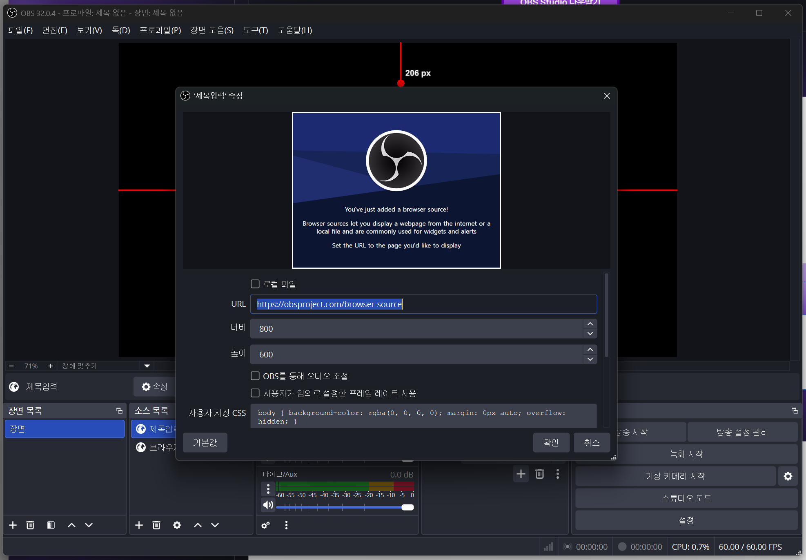
Task: Remove selected scene with trash icon
Action: tap(30, 525)
